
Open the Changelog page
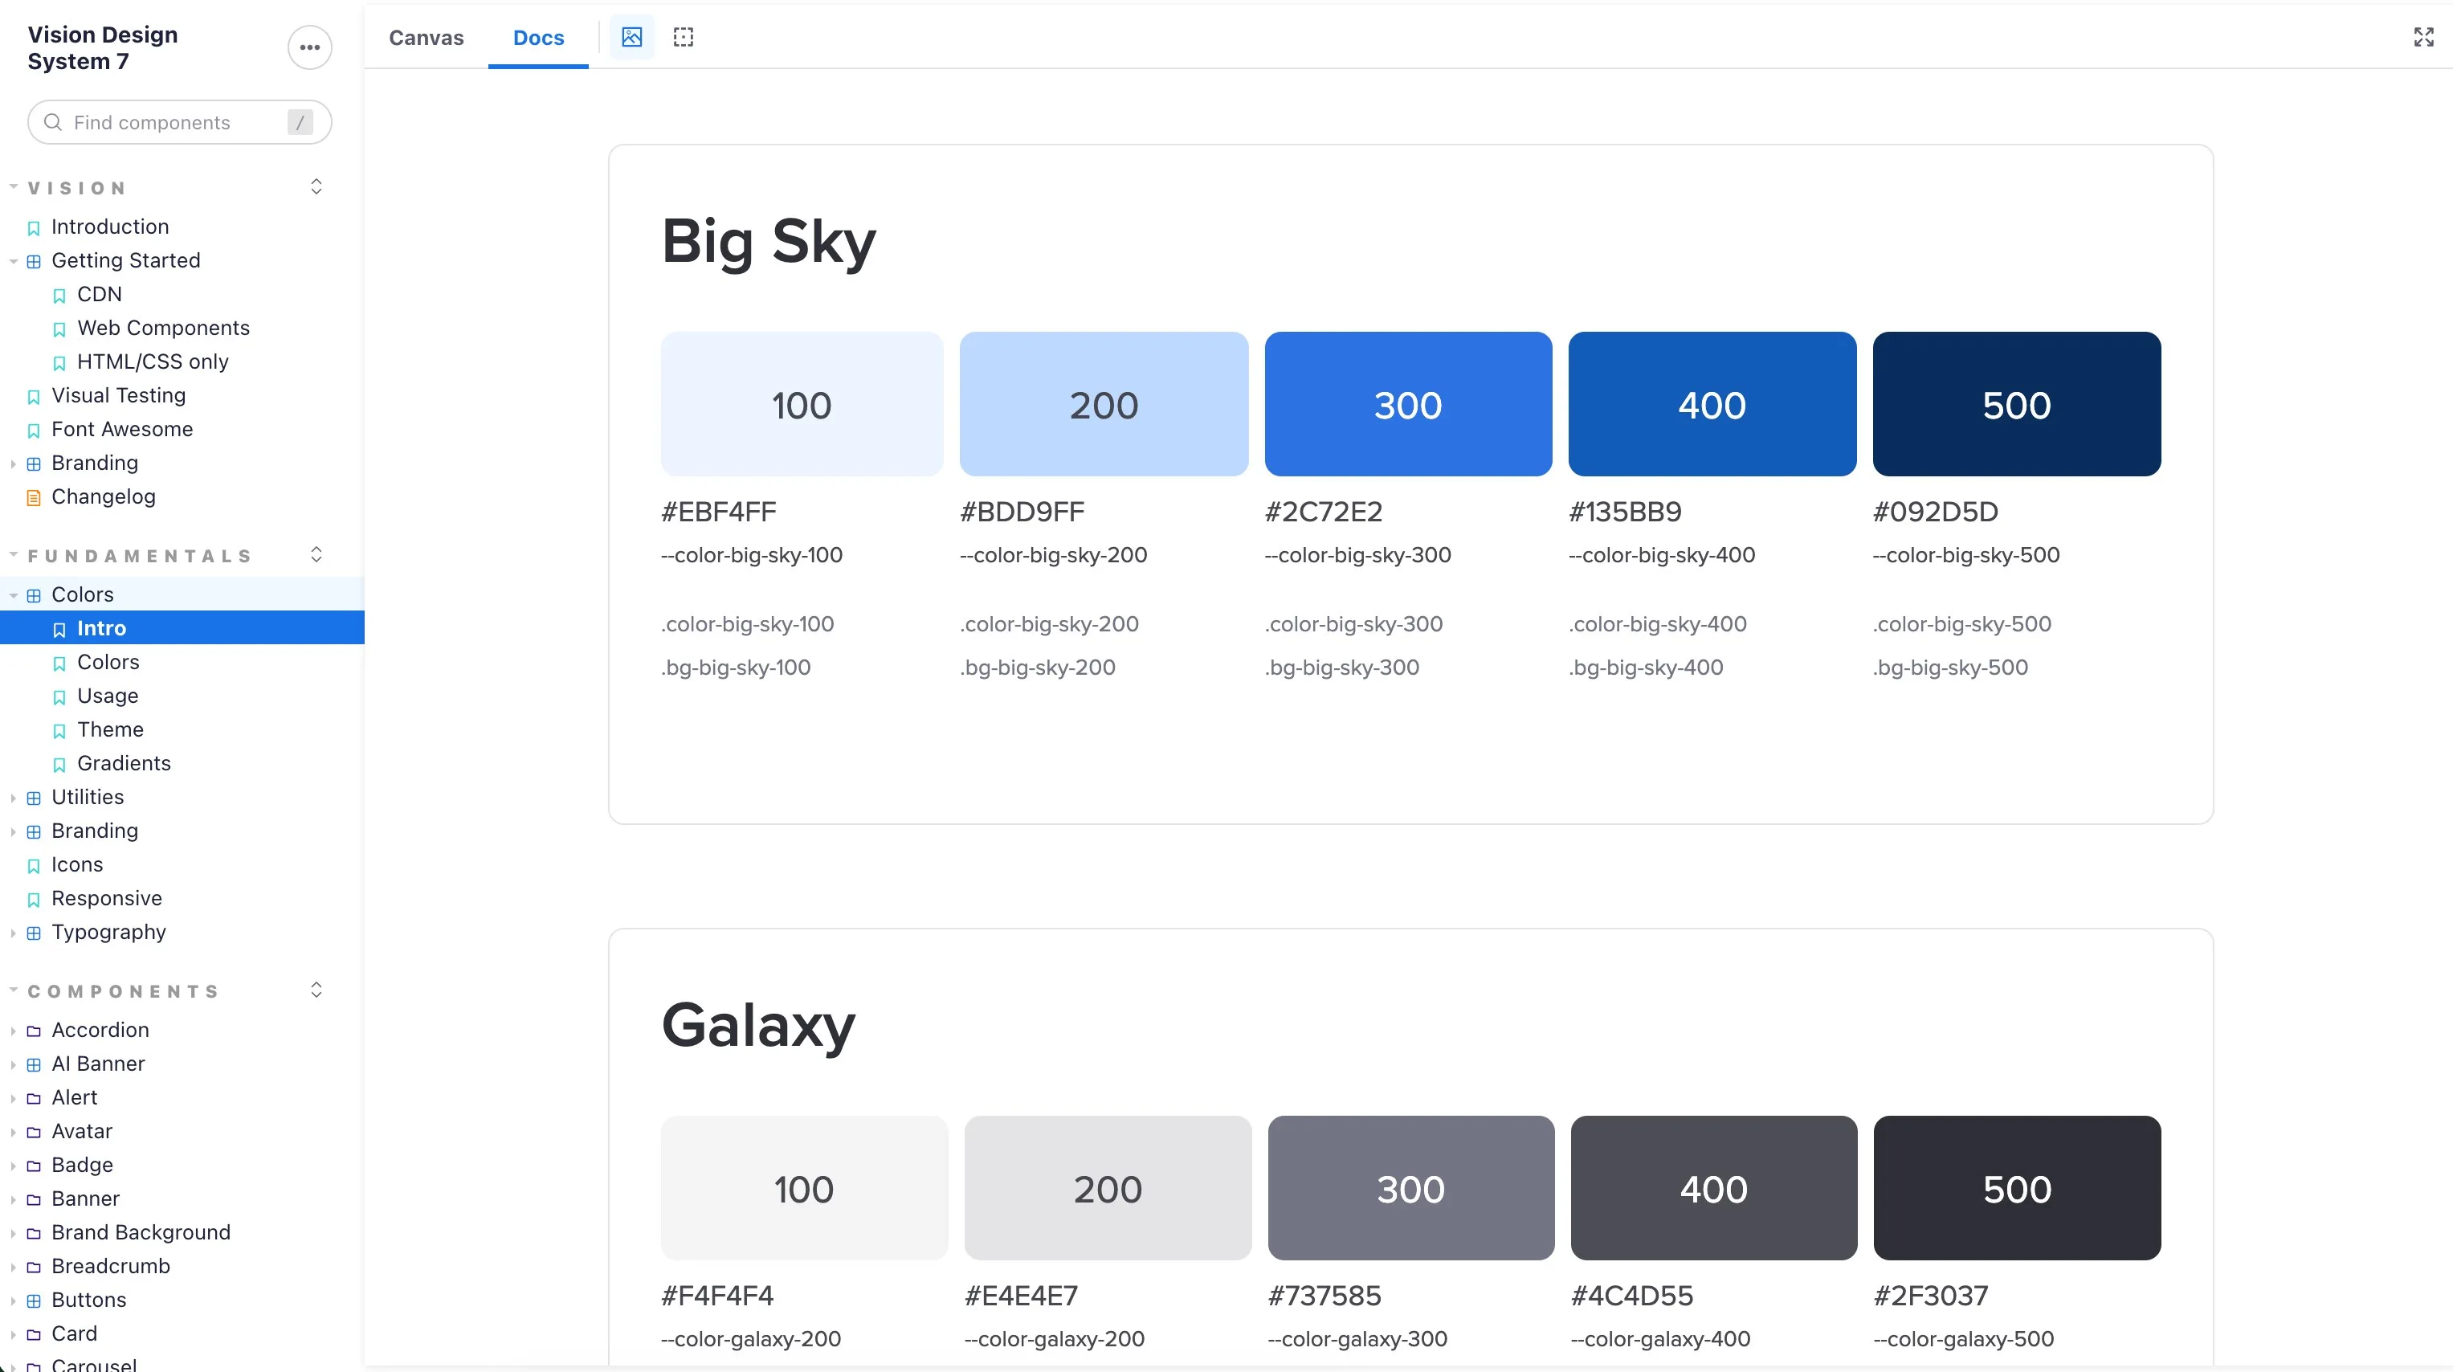(103, 496)
